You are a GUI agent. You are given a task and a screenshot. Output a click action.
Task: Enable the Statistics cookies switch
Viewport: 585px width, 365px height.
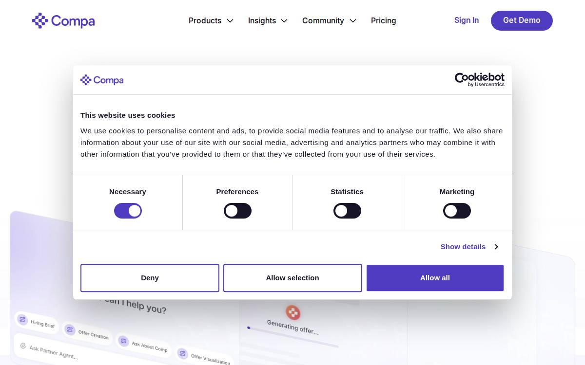point(347,211)
